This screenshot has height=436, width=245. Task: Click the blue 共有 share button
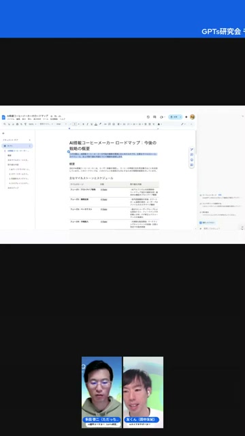[174, 116]
